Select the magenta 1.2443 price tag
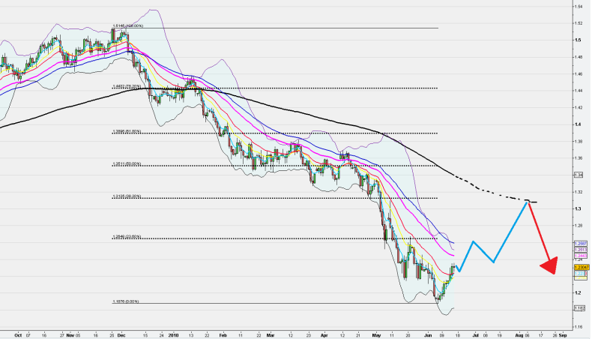Image resolution: width=598 pixels, height=360 pixels. 580,256
